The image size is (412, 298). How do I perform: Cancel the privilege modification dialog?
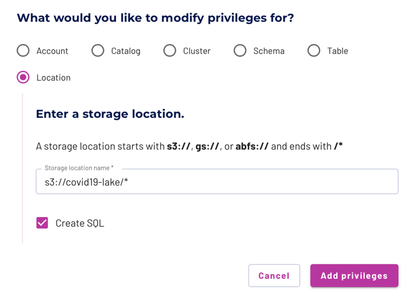click(274, 276)
